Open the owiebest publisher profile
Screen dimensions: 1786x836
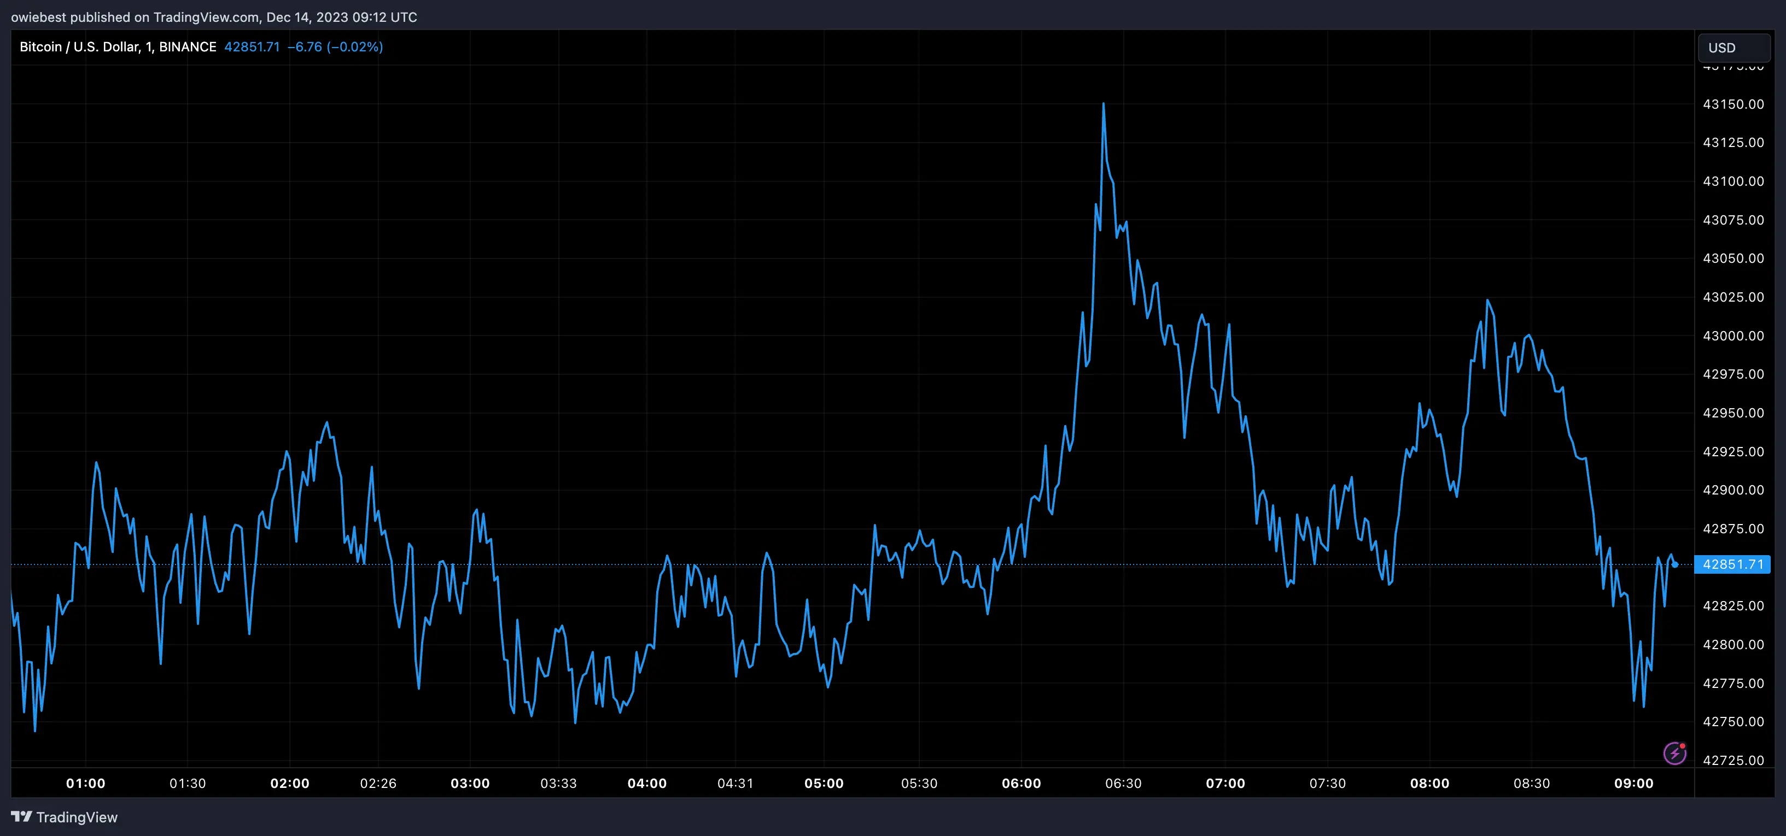click(x=38, y=16)
